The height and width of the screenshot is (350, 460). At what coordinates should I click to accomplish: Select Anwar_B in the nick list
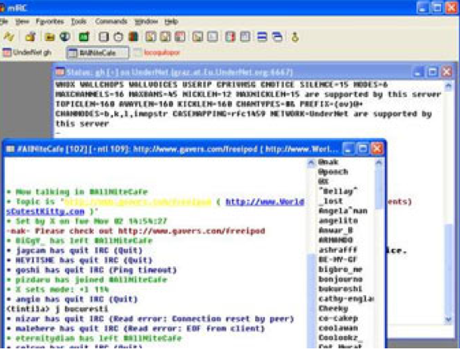pos(336,230)
